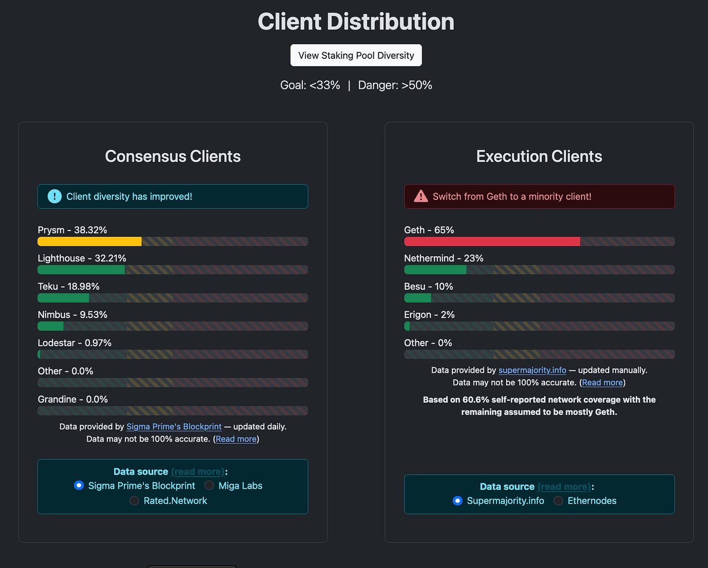This screenshot has width=708, height=568.
Task: Select Sigma Prime's Blockprint radio button
Action: (79, 485)
